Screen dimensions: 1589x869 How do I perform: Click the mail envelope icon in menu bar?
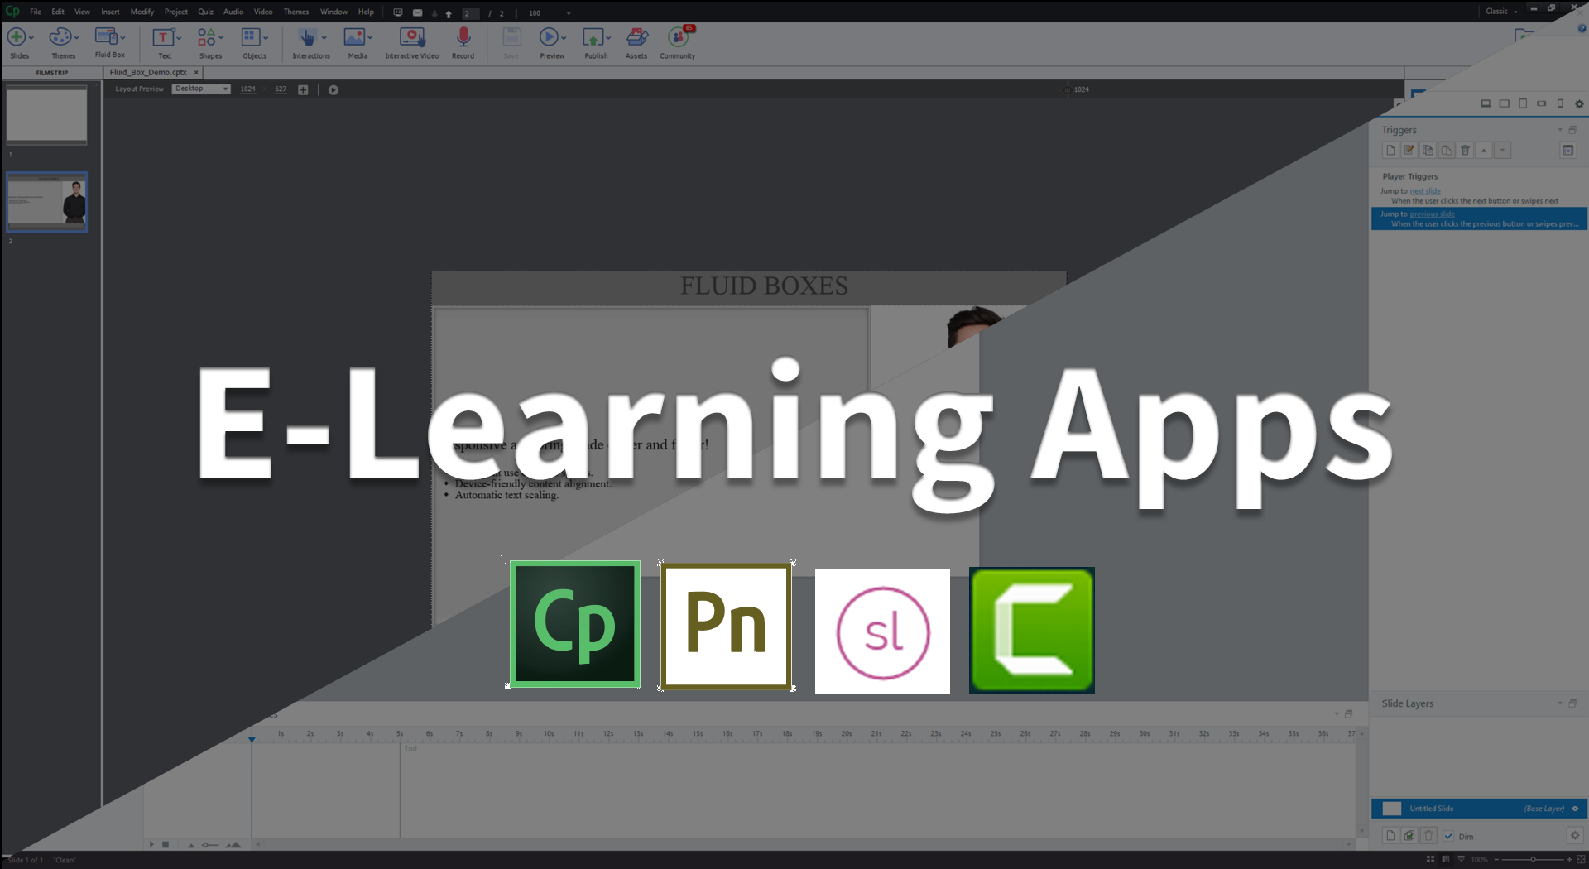pos(417,12)
